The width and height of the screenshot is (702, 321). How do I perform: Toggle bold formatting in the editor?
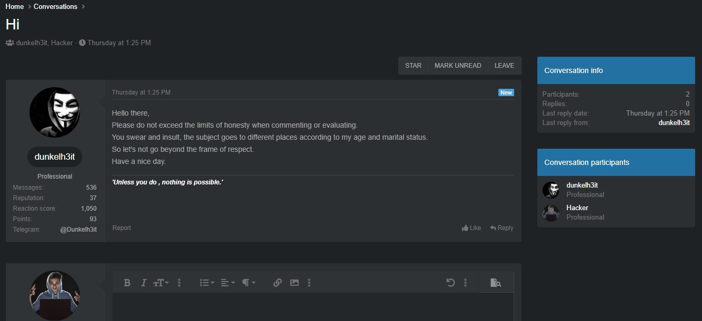[x=127, y=283]
